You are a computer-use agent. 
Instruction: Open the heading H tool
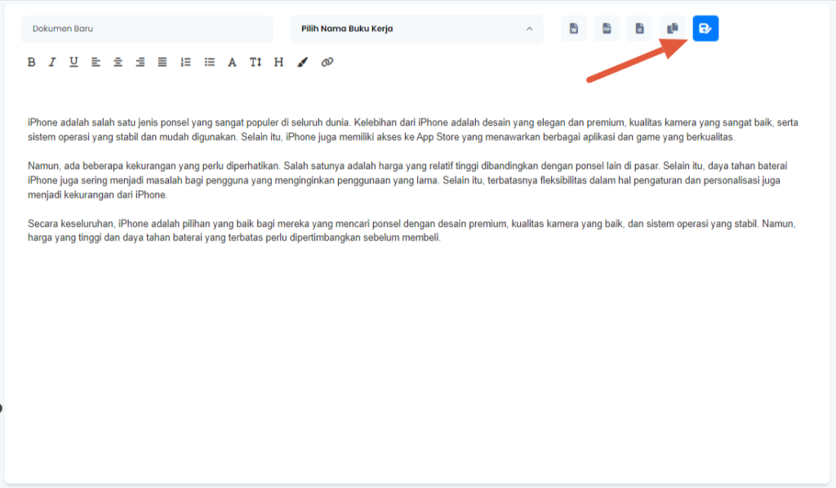pos(278,62)
